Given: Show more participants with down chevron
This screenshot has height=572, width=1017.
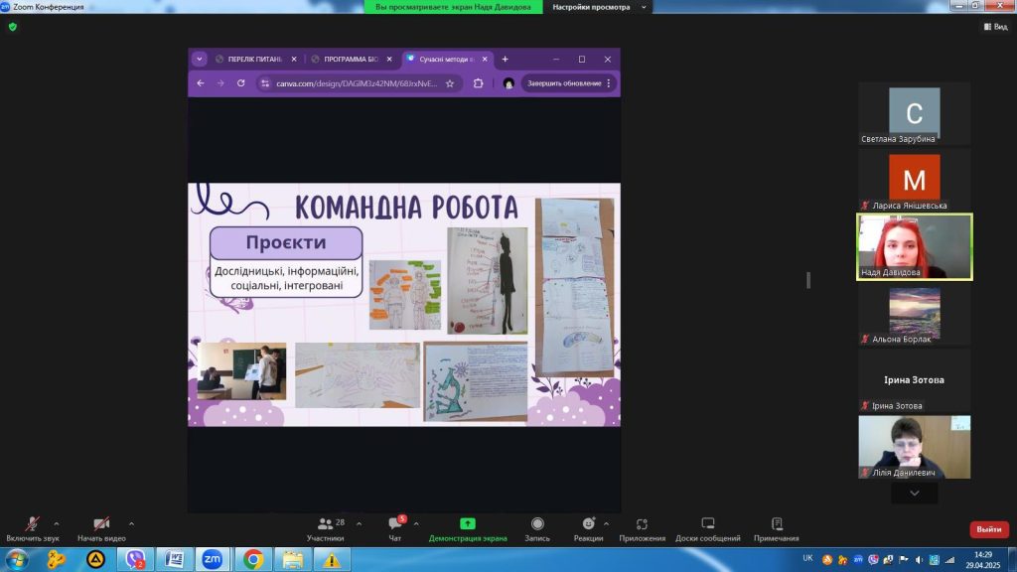Looking at the screenshot, I should 915,494.
